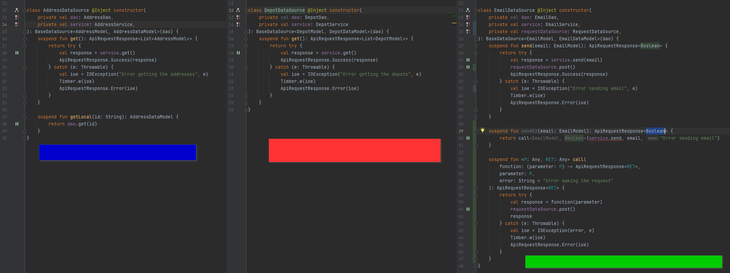Click suspend-call gutter icon beside service.get() in AddressDataSource

point(17,53)
